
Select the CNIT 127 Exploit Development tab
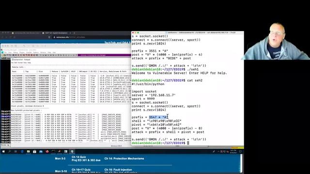[56, 33]
